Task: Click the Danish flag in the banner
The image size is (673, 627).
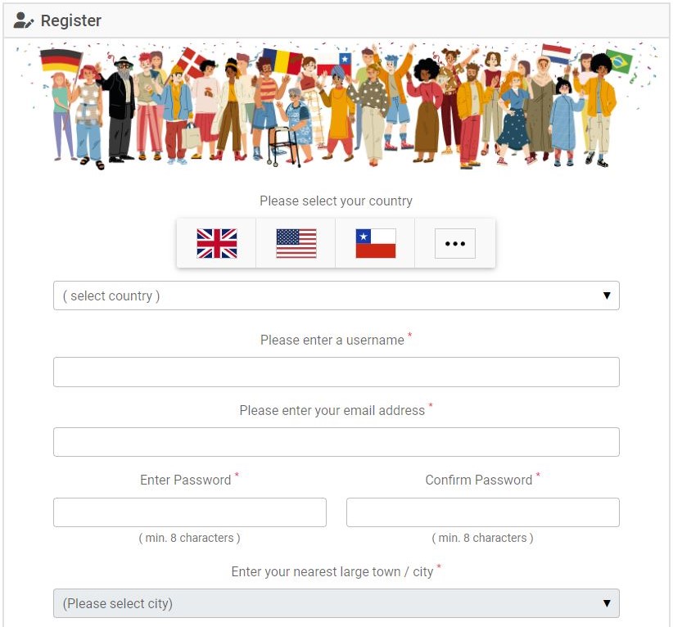Action: pos(192,63)
